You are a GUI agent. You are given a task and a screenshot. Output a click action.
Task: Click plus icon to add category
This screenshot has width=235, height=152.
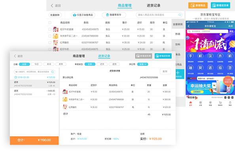(x=178, y=73)
